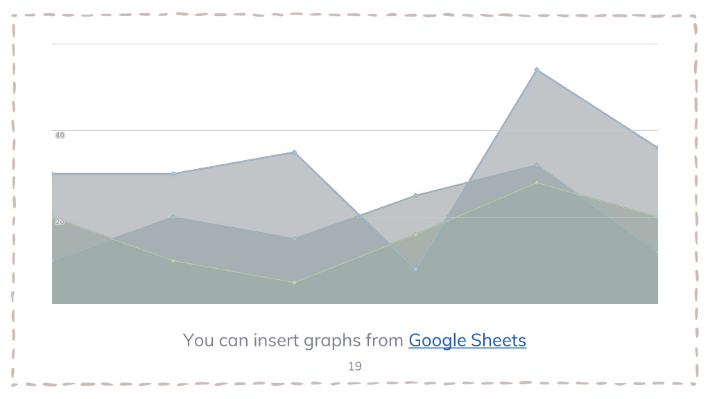Select the teal series marker between the blue dip and peak
The image size is (710, 399).
(416, 196)
